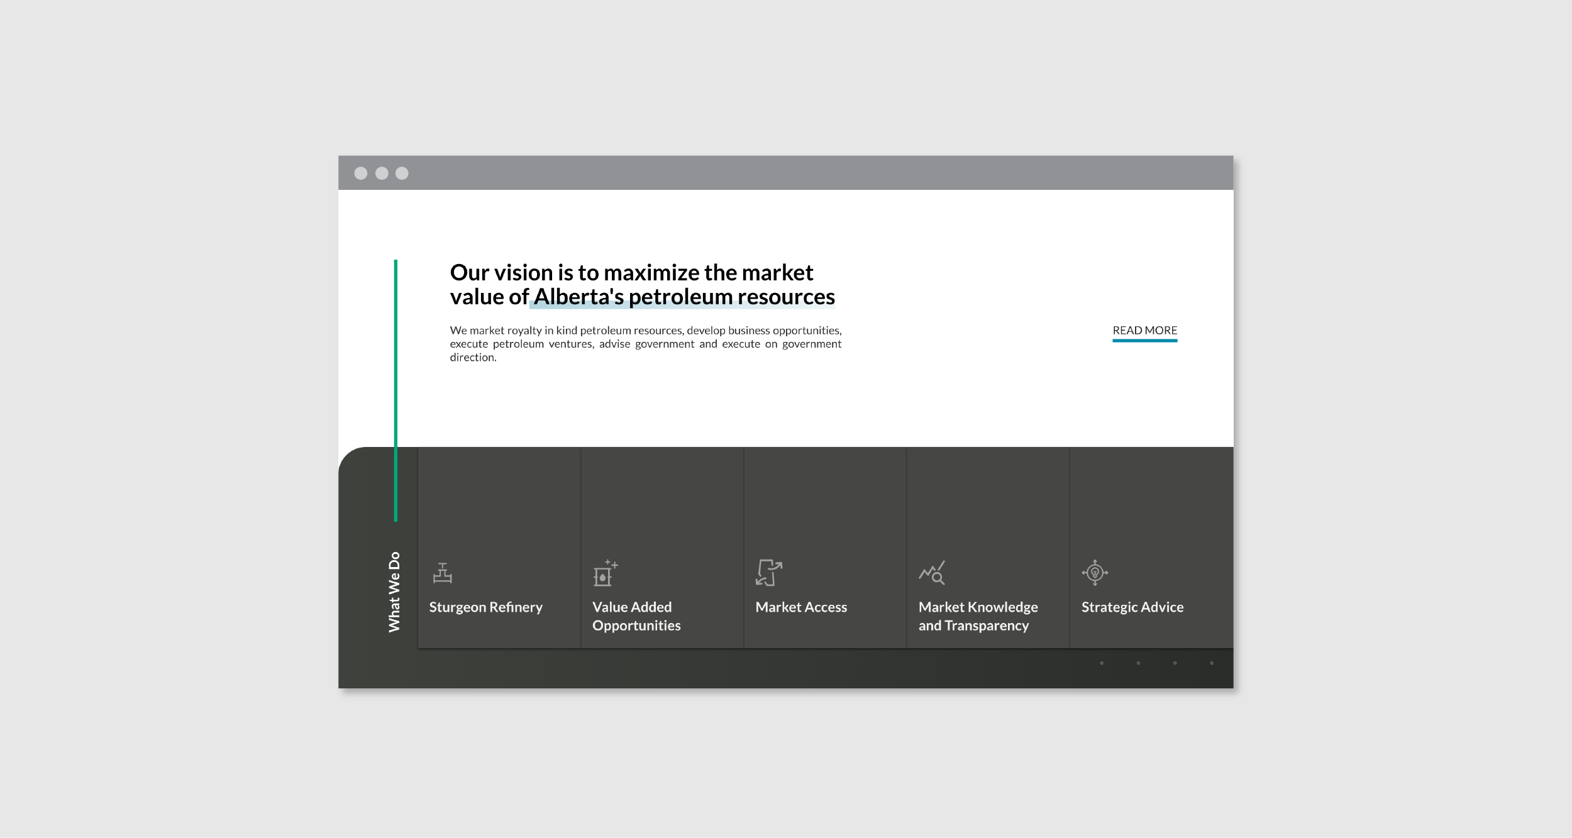Click the first browser window dot
The width and height of the screenshot is (1572, 838).
point(361,174)
